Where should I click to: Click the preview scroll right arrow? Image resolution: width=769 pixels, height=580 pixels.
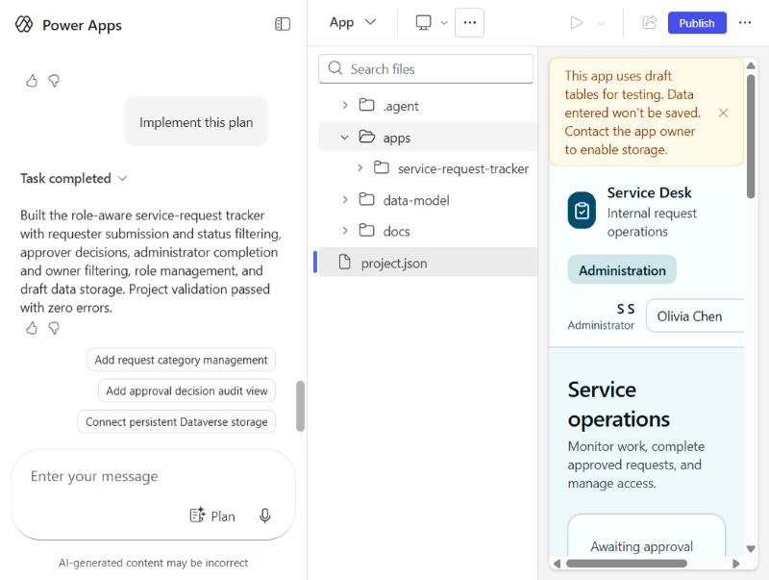735,564
